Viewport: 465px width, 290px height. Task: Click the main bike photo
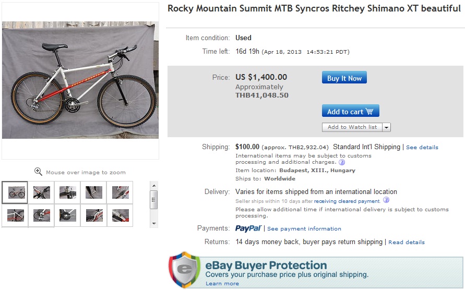(x=80, y=80)
